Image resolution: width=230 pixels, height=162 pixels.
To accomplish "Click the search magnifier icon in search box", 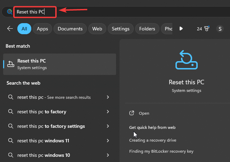I will [x=9, y=12].
